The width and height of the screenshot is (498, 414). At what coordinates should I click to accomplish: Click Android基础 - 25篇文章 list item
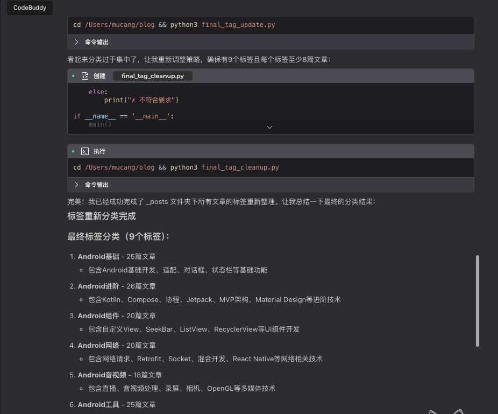117,257
